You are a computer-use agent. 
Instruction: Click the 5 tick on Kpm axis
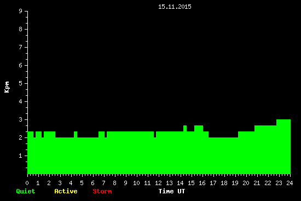click(21, 83)
